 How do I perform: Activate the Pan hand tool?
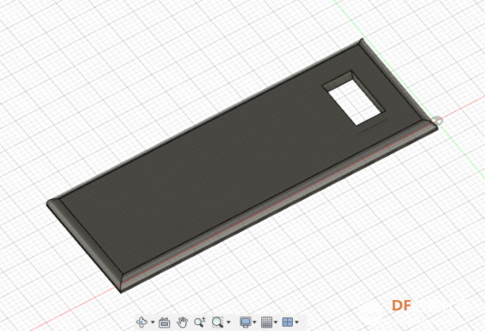coord(182,322)
